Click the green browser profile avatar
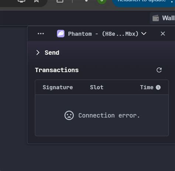The image size is (175, 171). point(102,1)
